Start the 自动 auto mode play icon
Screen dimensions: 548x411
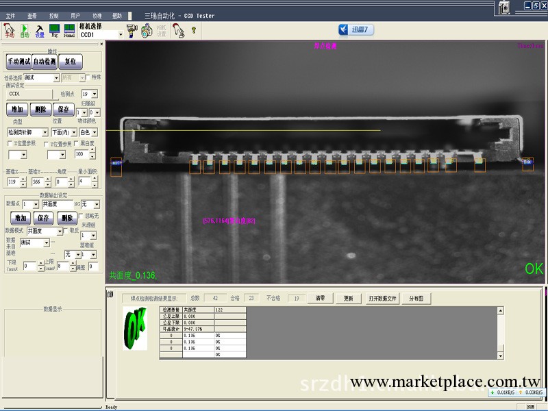tap(25, 30)
